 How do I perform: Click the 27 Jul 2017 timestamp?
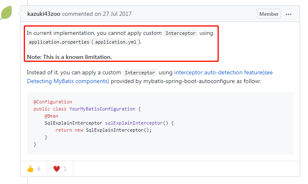point(117,14)
